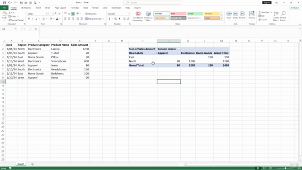Screen dimensions: 302x170
Task: Undo the last action
Action: coord(9,3)
